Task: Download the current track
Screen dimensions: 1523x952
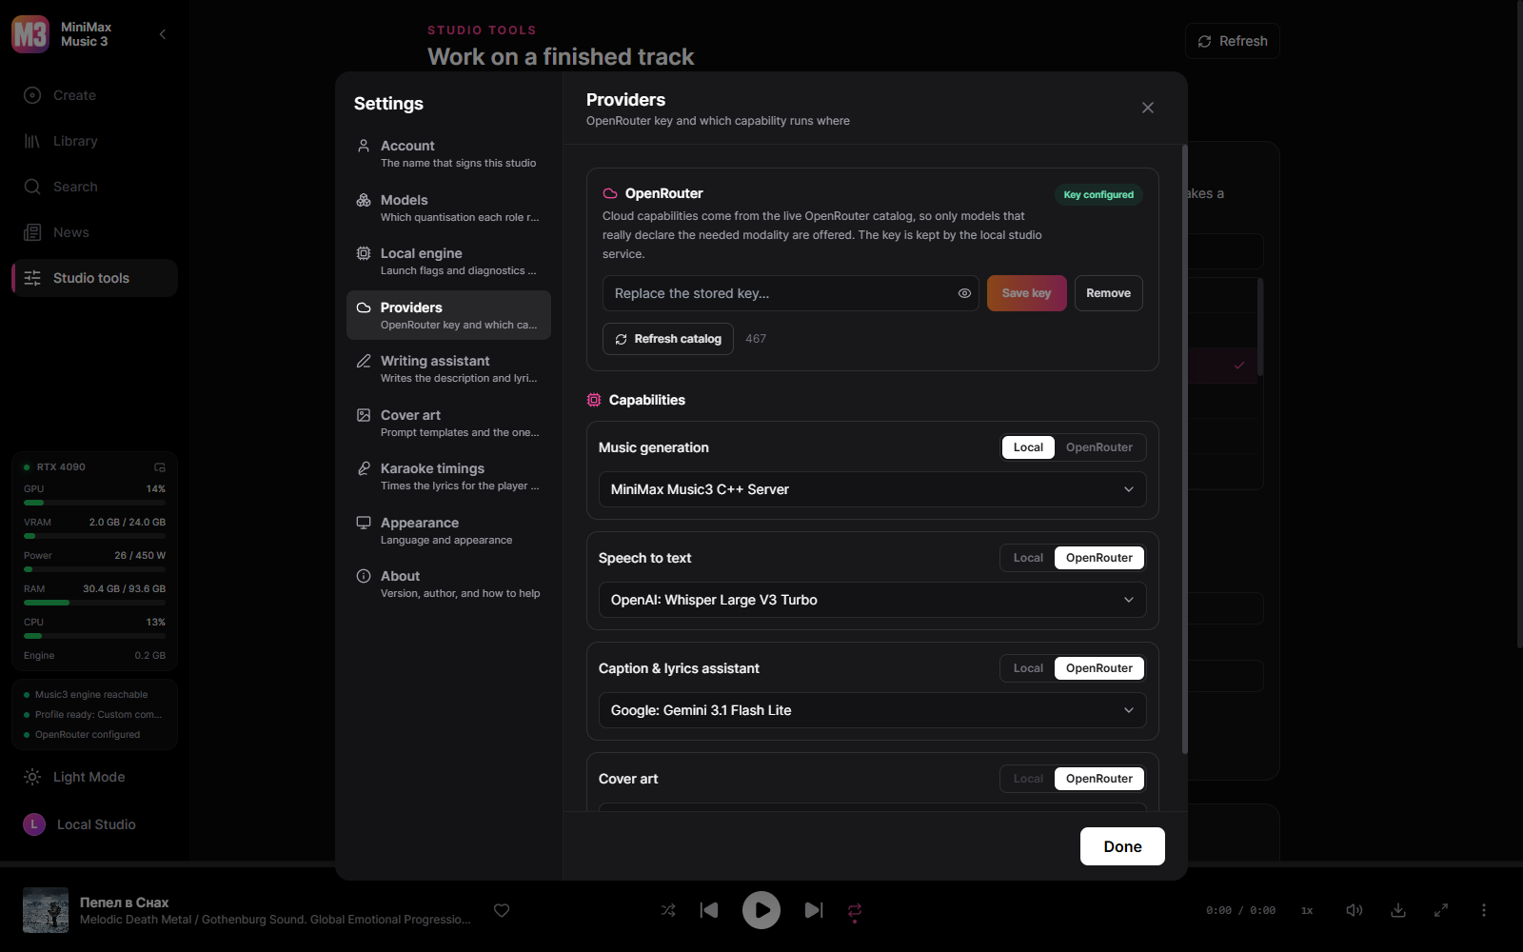Action: 1398,910
